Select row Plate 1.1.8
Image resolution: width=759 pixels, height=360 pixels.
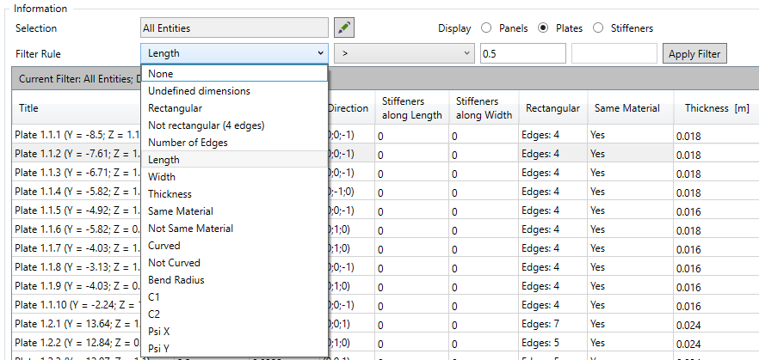tap(77, 266)
